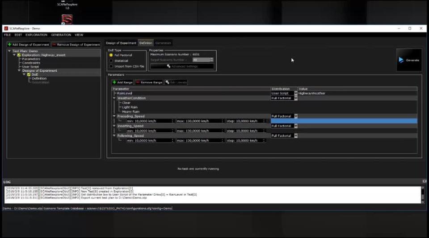This screenshot has width=429, height=238.
Task: Open WeatherCondition distribution dropdown
Action: [296, 98]
